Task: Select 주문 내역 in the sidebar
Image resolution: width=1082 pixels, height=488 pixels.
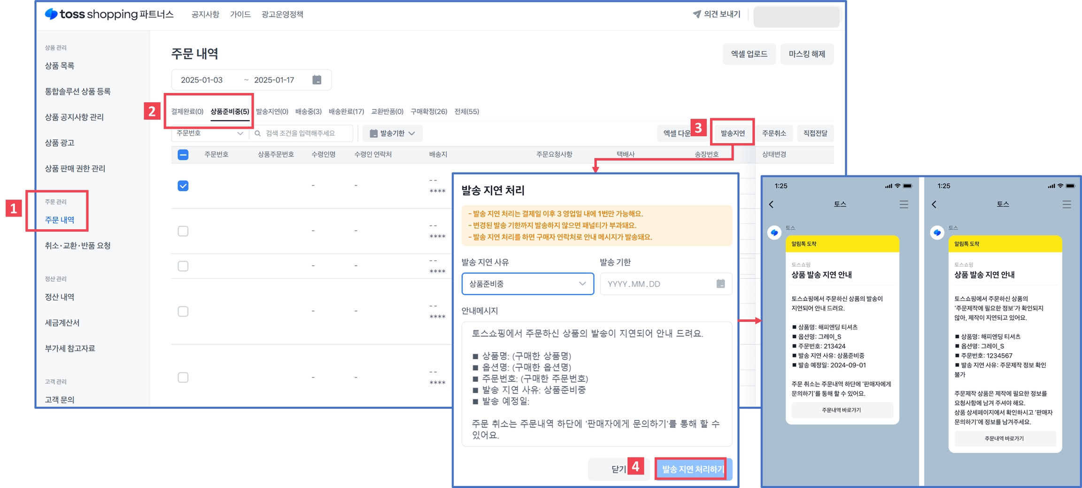Action: coord(60,220)
